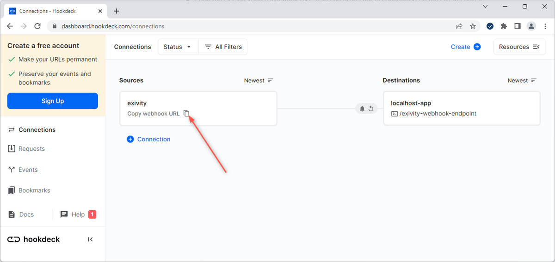Image resolution: width=555 pixels, height=262 pixels.
Task: Select the localhost-app destination name
Action: point(411,103)
